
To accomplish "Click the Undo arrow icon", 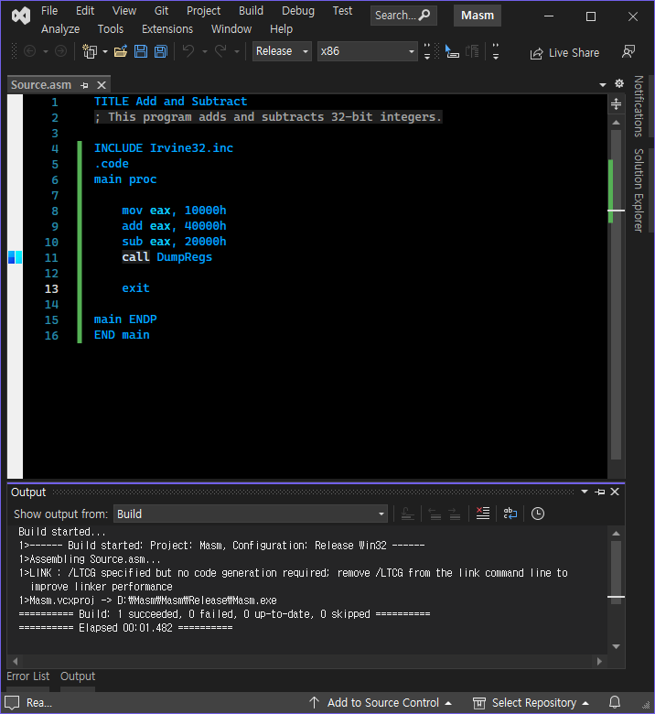I will coord(188,51).
